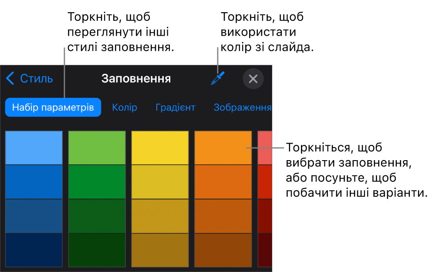Pick the darkest navy blue swatch

pos(34,250)
